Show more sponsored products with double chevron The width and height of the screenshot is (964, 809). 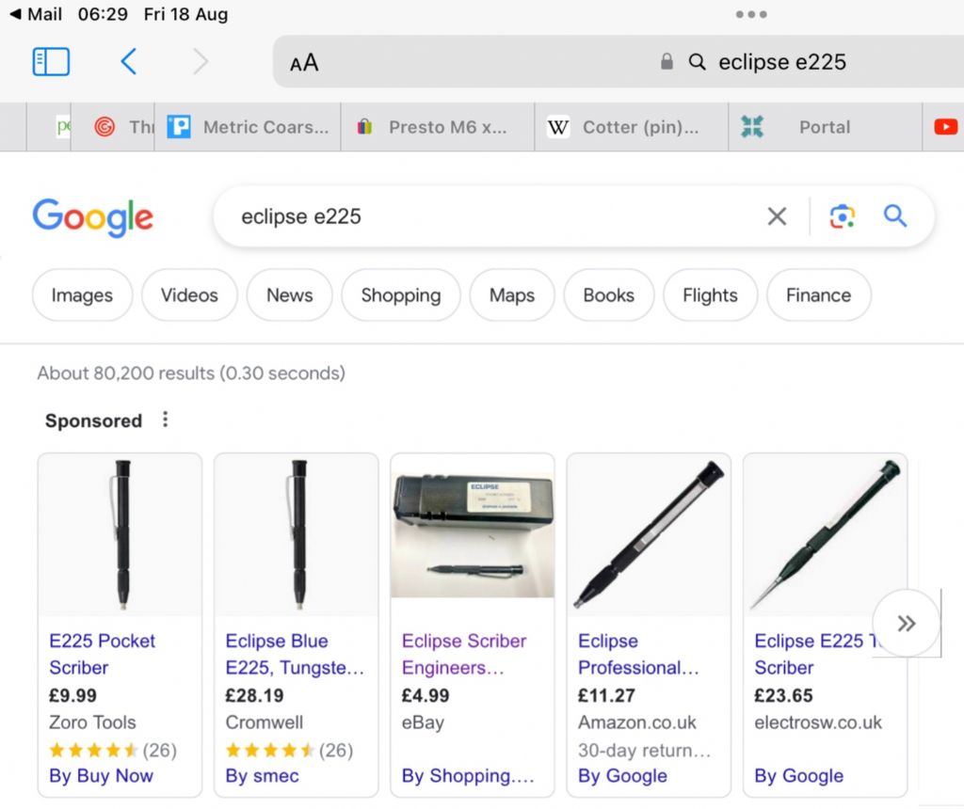pyautogui.click(x=907, y=623)
